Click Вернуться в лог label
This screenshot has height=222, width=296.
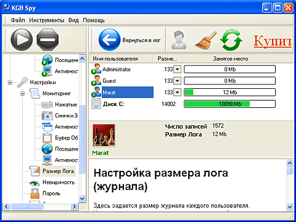141,40
